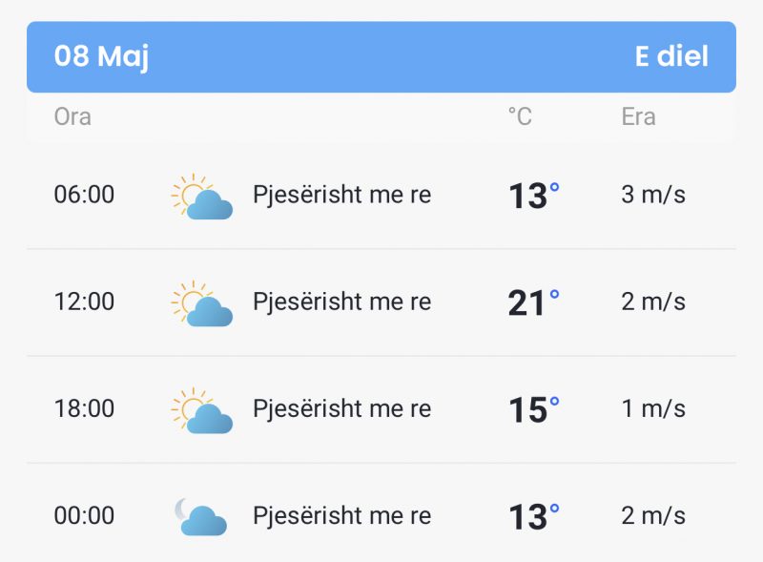The image size is (763, 562).
Task: Click the 00:00 Pjesërisht me re description
Action: [341, 516]
